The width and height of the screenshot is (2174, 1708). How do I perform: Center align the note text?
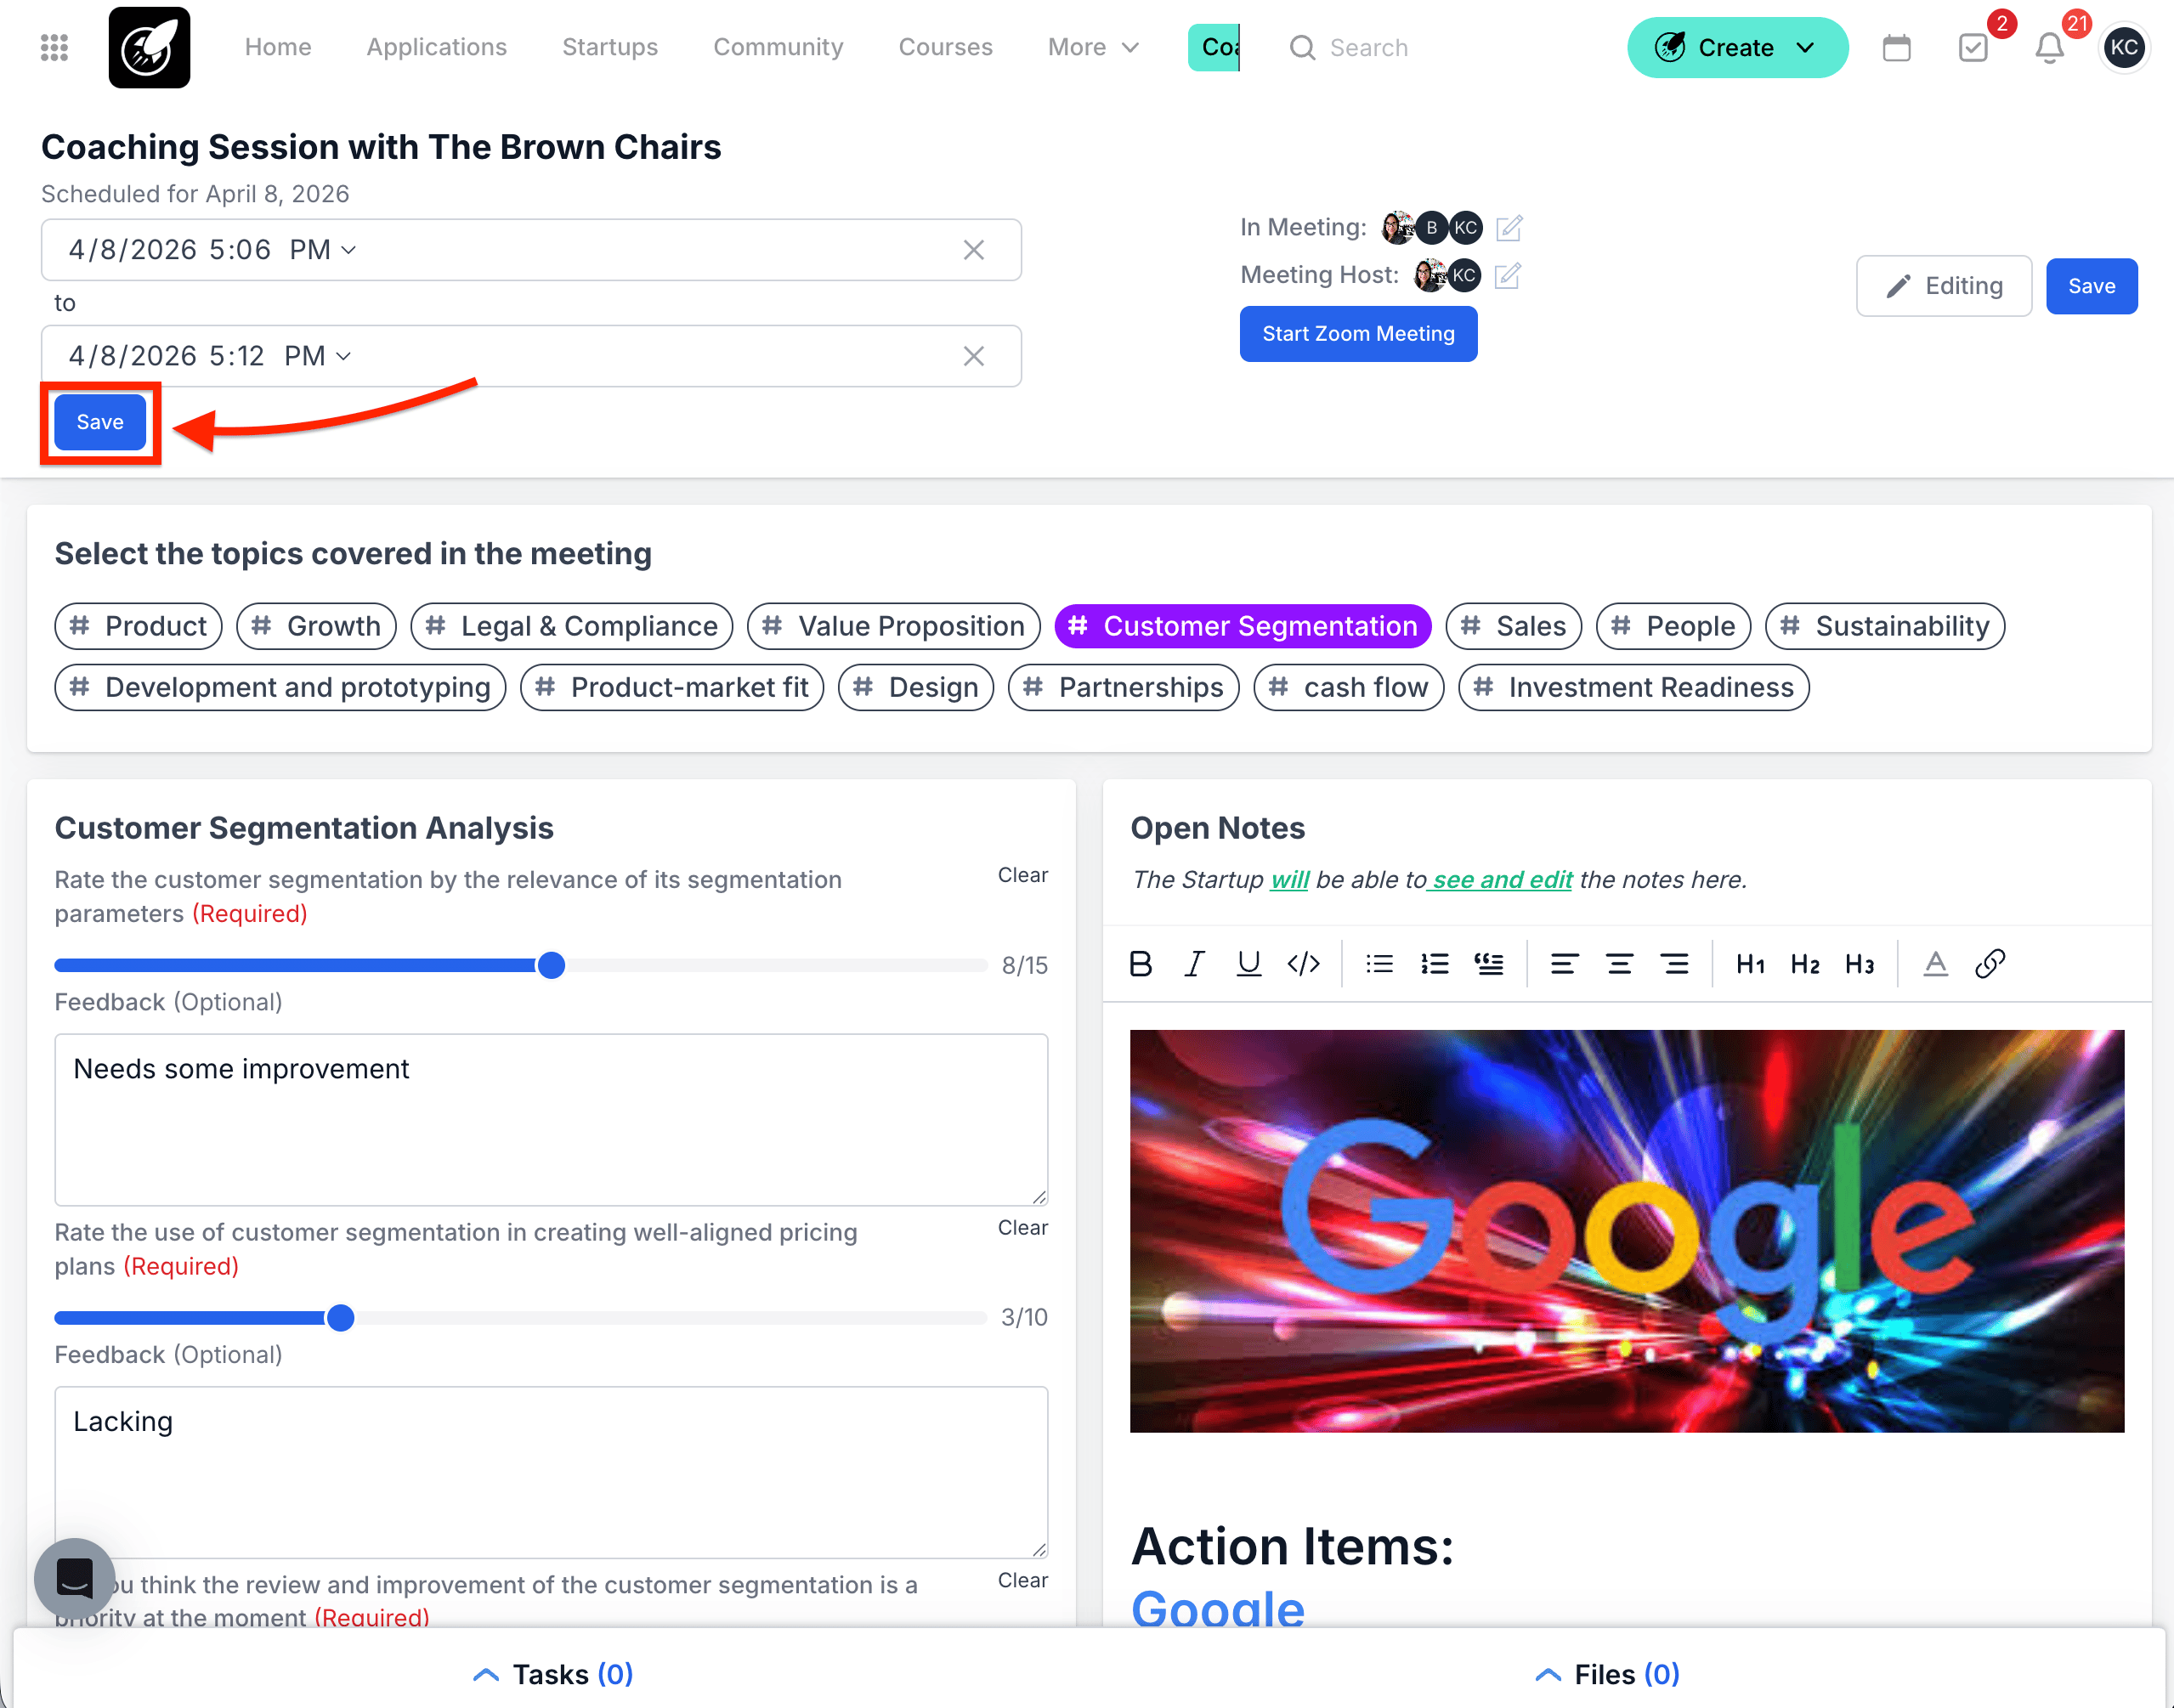[x=1619, y=964]
